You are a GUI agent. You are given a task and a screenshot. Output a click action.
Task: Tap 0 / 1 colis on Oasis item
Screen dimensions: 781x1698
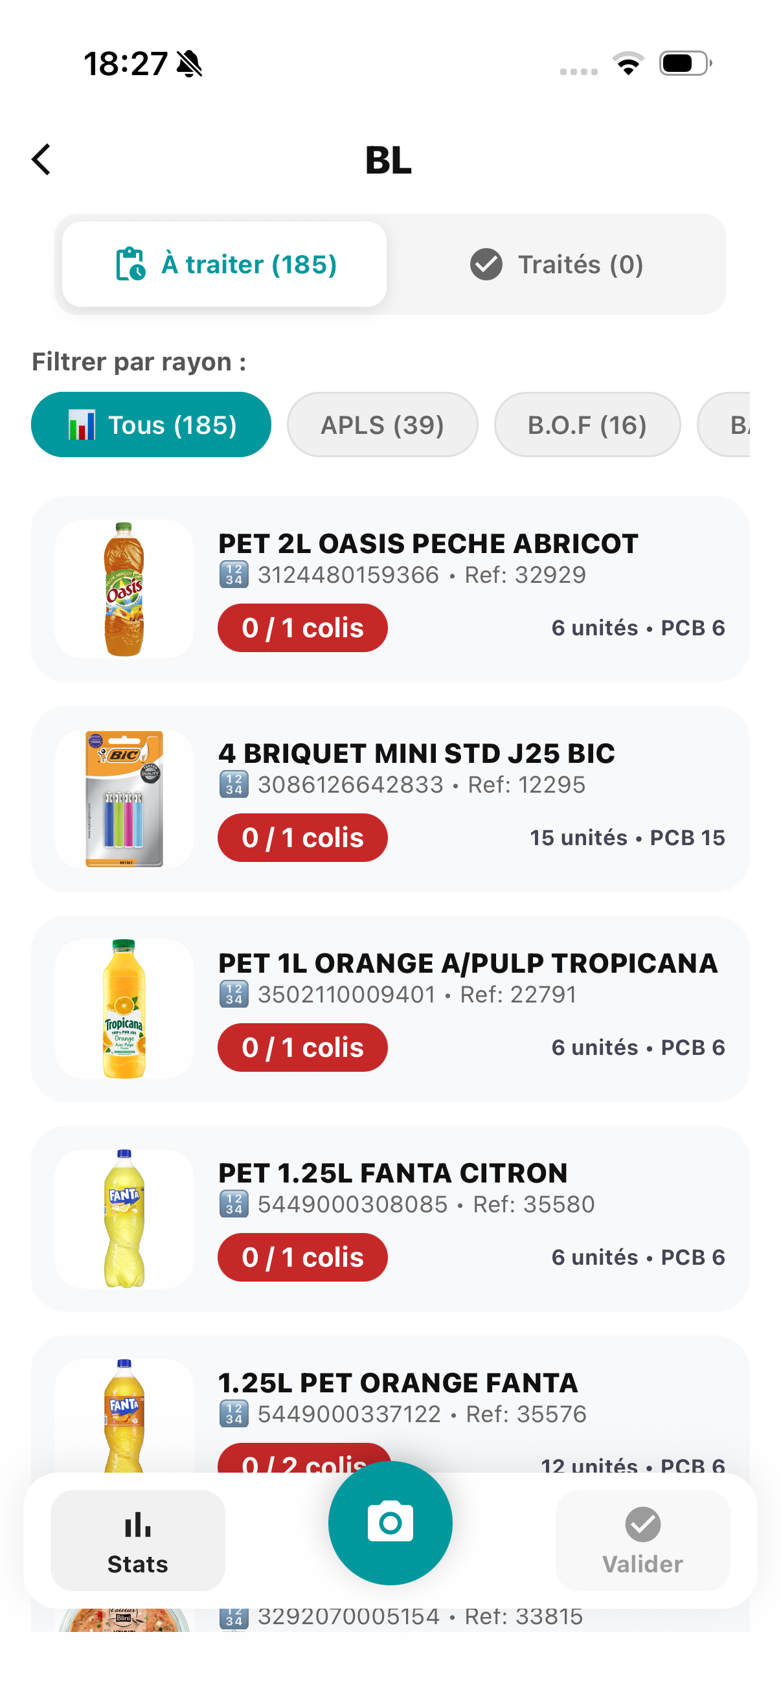pyautogui.click(x=302, y=628)
